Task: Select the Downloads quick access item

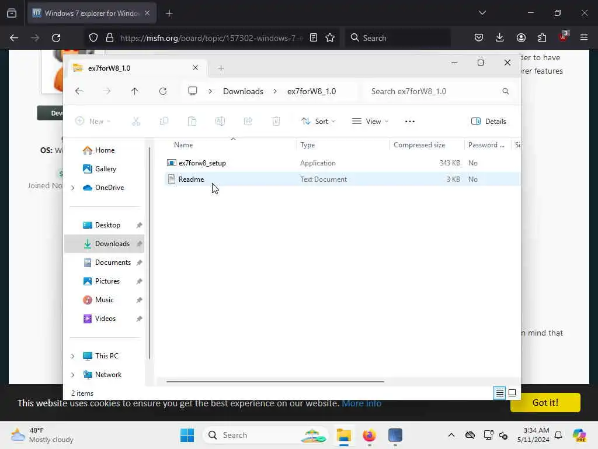Action: (x=104, y=244)
